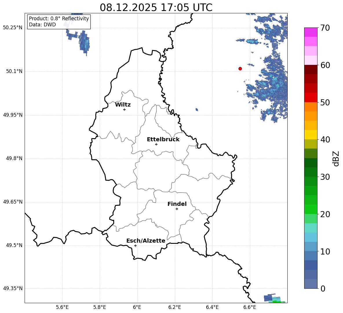The width and height of the screenshot is (343, 313).
Task: Click the title 08.12.2025 17:05 UTC
Action: pyautogui.click(x=156, y=8)
